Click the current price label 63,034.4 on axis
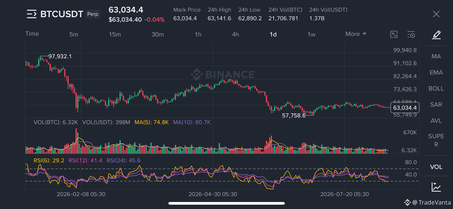The image size is (453, 209). coord(405,108)
